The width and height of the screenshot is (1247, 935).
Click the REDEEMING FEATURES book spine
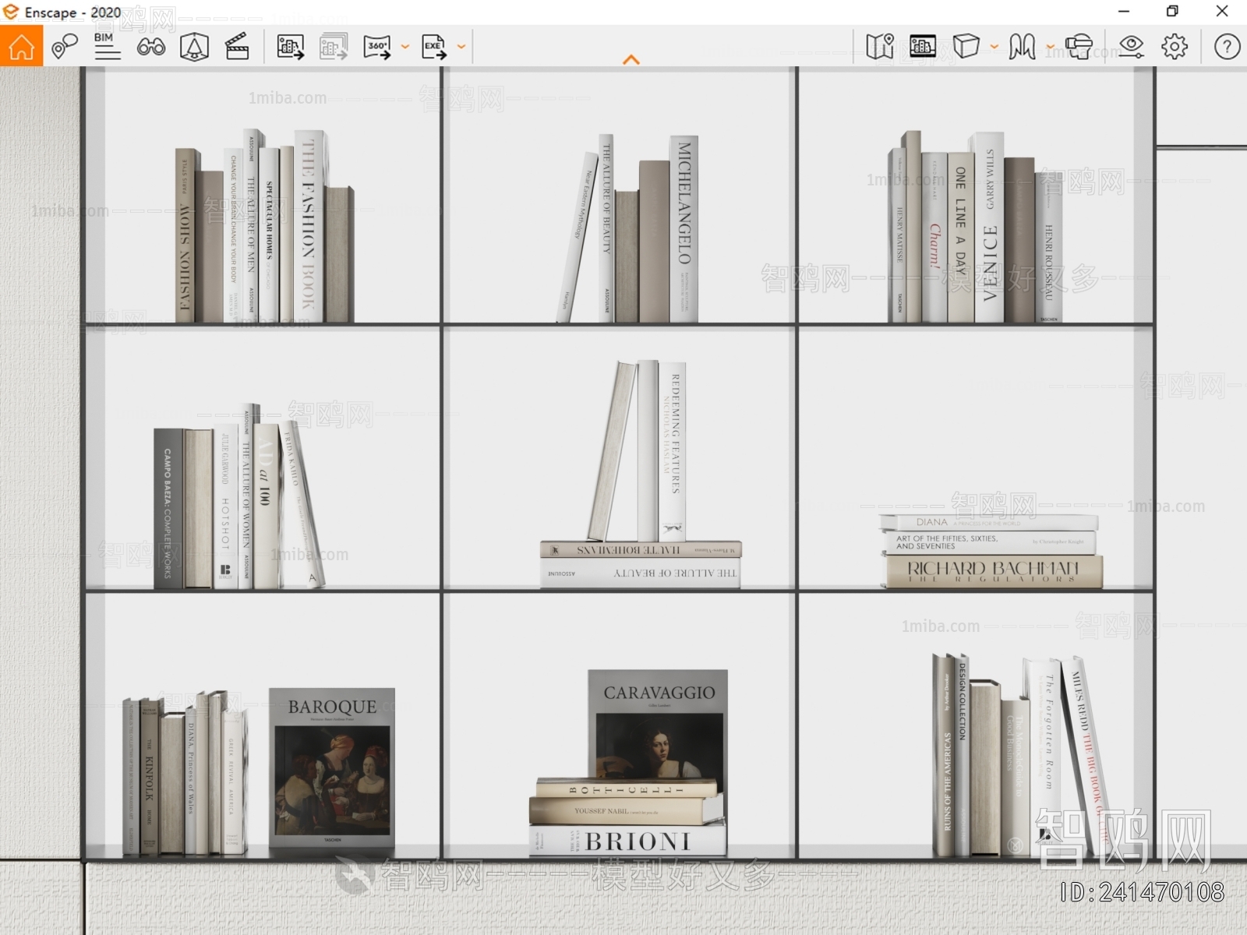coord(673,451)
